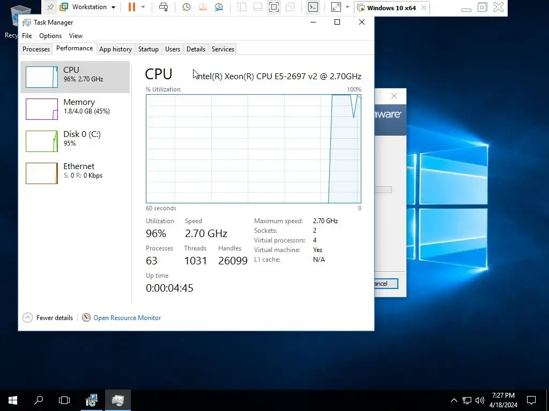Screen dimensions: 549x411
Task: Click the L1 cache value N/A
Action: tap(319, 260)
